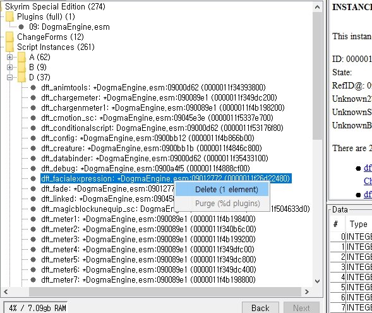Click the tree's vertical scrollbar thumb
Screen dimensions: 372x313
click(317, 76)
